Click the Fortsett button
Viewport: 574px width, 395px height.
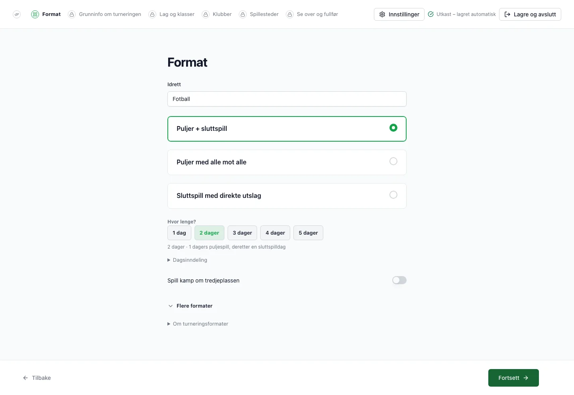[513, 378]
